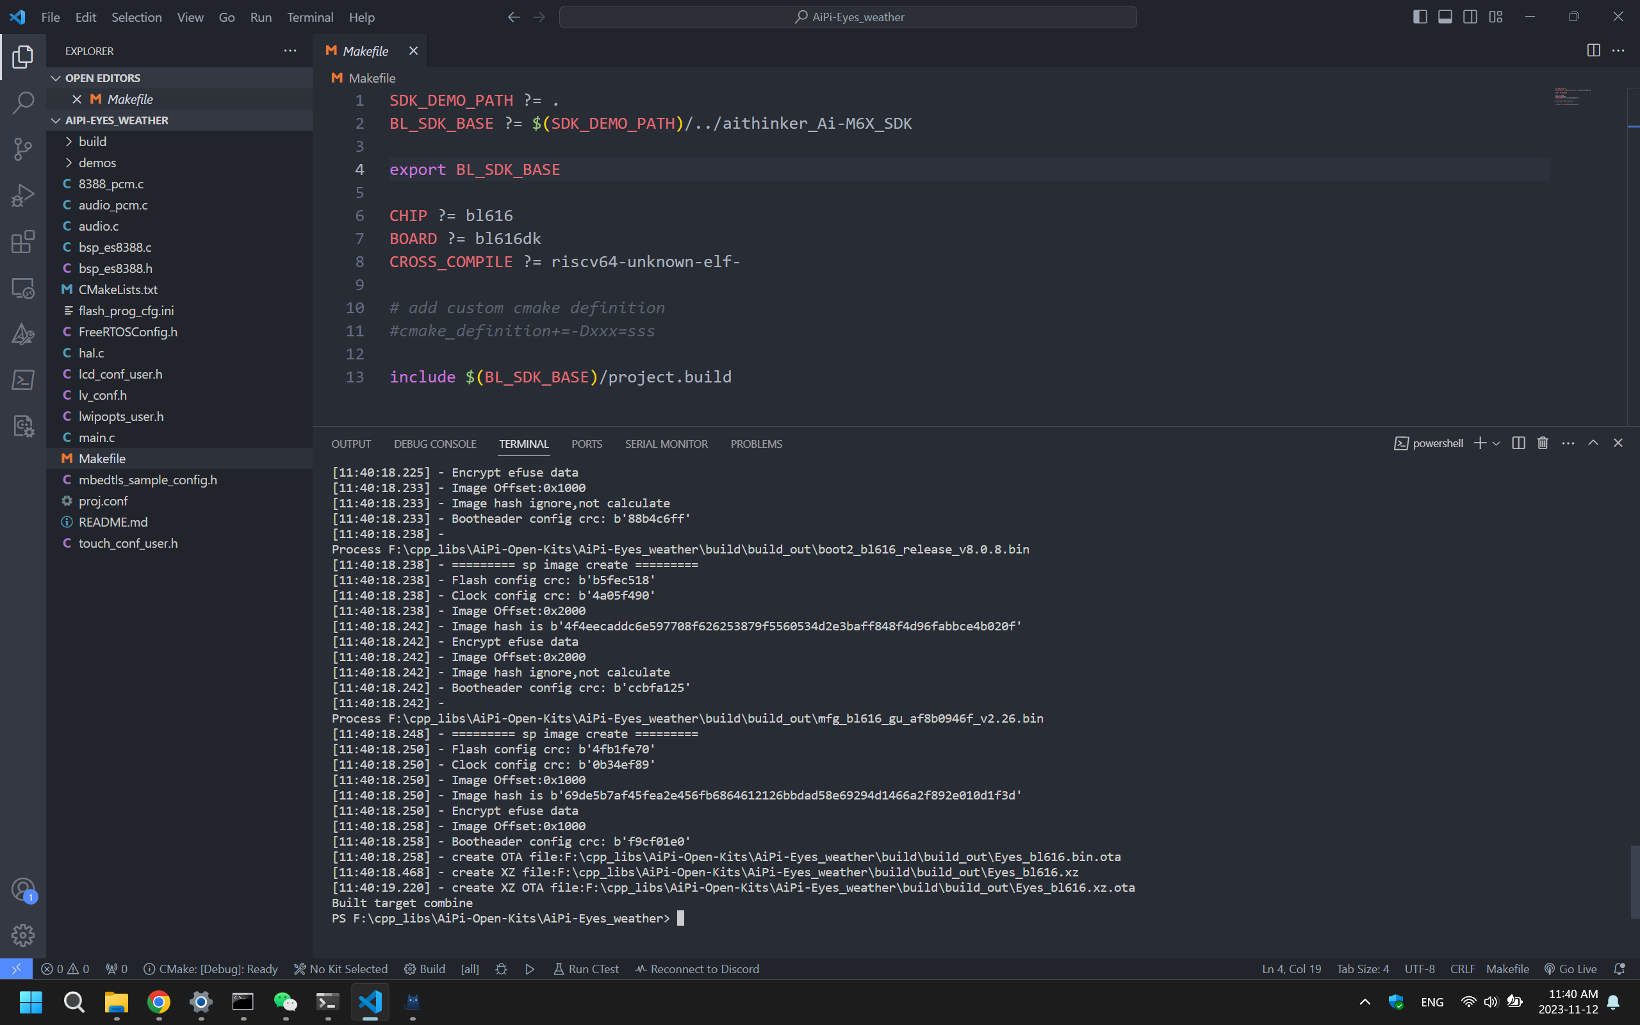Maximize the terminal panel size

(x=1593, y=443)
